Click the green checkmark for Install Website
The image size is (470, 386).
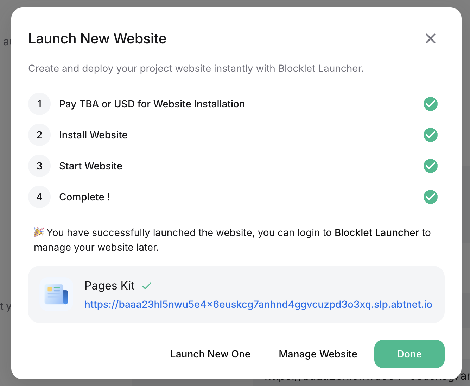coord(430,135)
